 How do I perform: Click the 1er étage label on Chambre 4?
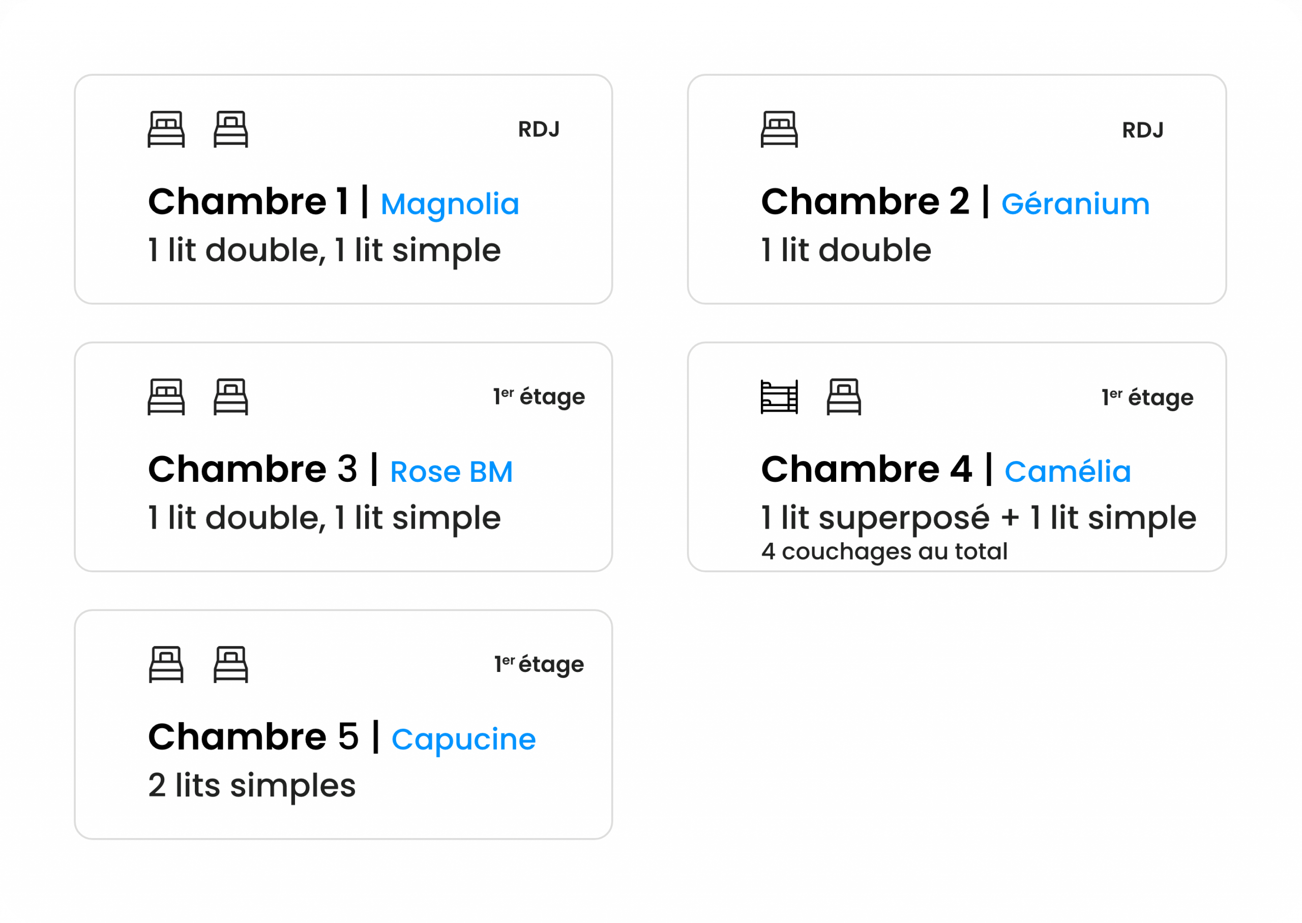coord(1147,397)
